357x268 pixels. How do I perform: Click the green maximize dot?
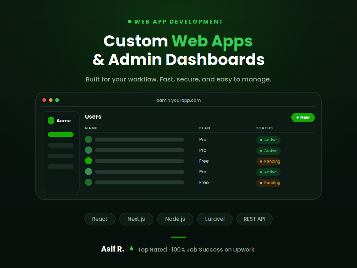pyautogui.click(x=57, y=100)
